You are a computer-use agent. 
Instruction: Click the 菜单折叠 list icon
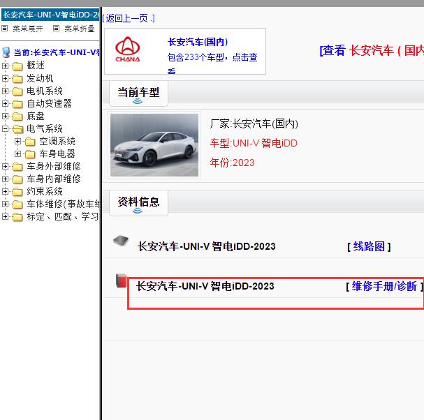[56, 28]
